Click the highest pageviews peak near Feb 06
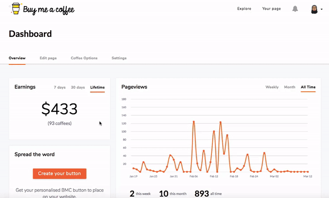329x198 pixels. [194, 121]
